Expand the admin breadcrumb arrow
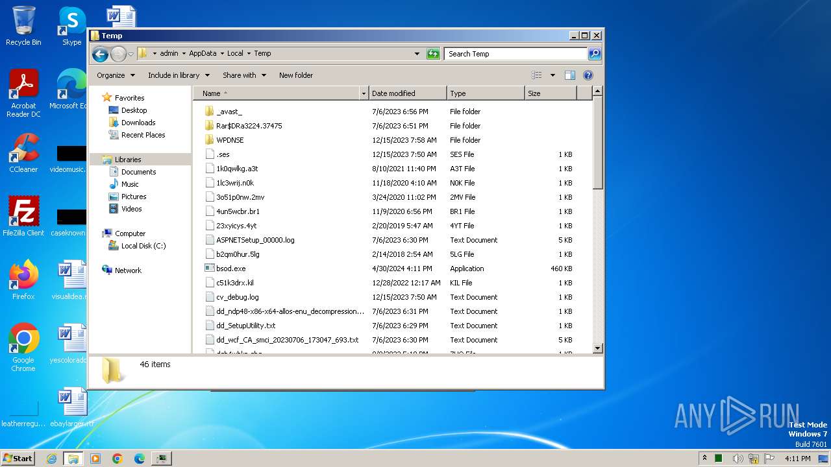The height and width of the screenshot is (467, 831). [184, 54]
